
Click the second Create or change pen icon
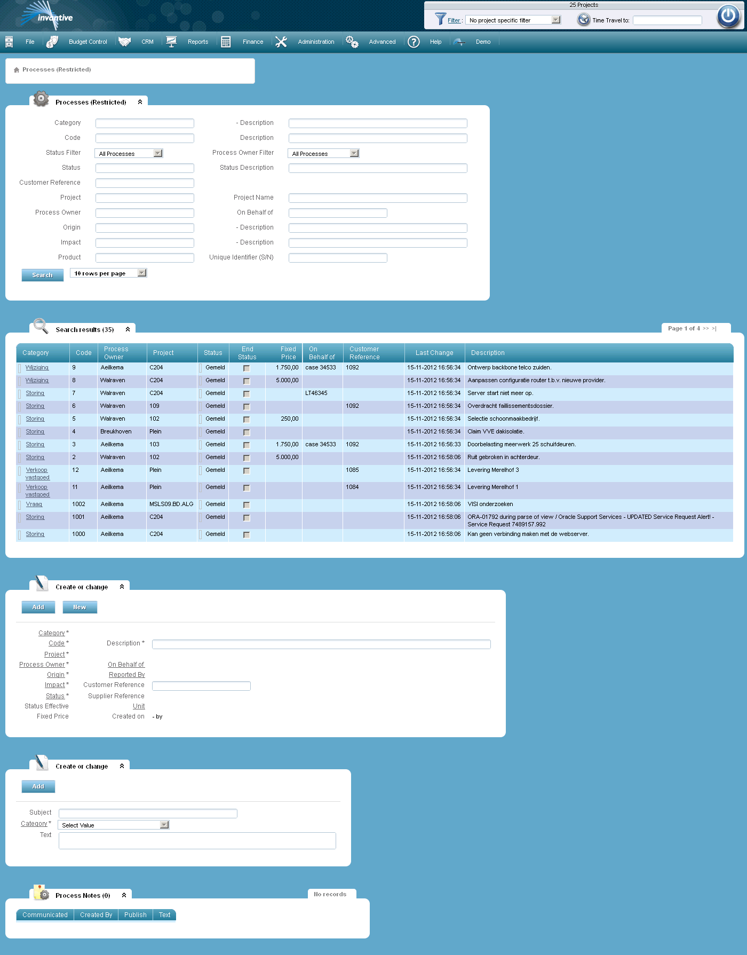(x=41, y=763)
